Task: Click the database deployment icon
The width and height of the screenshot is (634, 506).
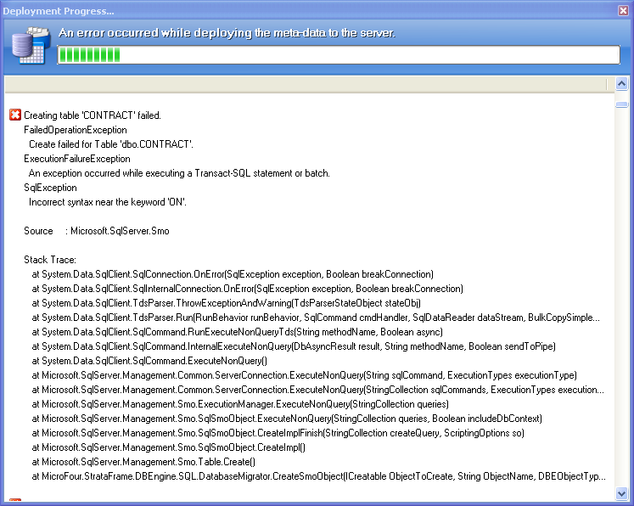Action: click(x=29, y=47)
